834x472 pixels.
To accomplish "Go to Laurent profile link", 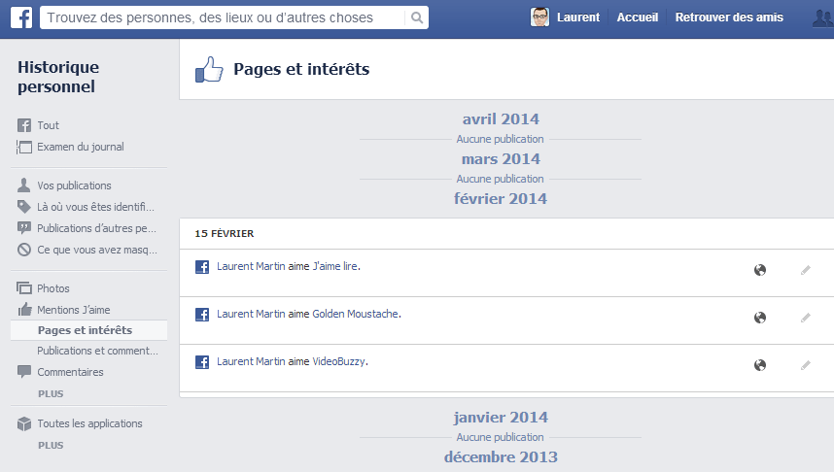I will coord(578,17).
